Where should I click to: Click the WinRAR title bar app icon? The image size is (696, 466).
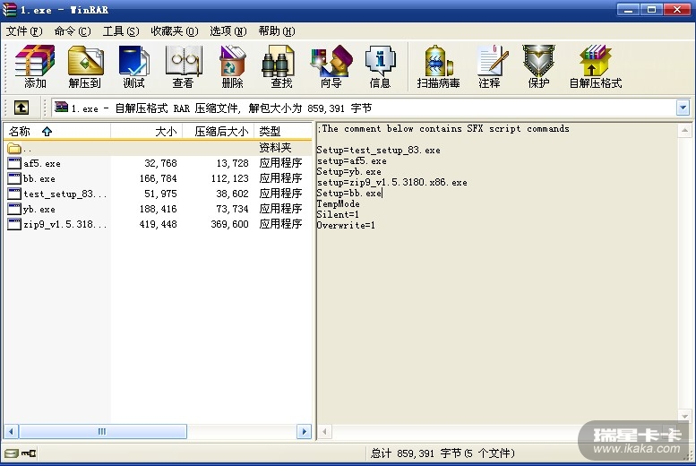coord(9,9)
